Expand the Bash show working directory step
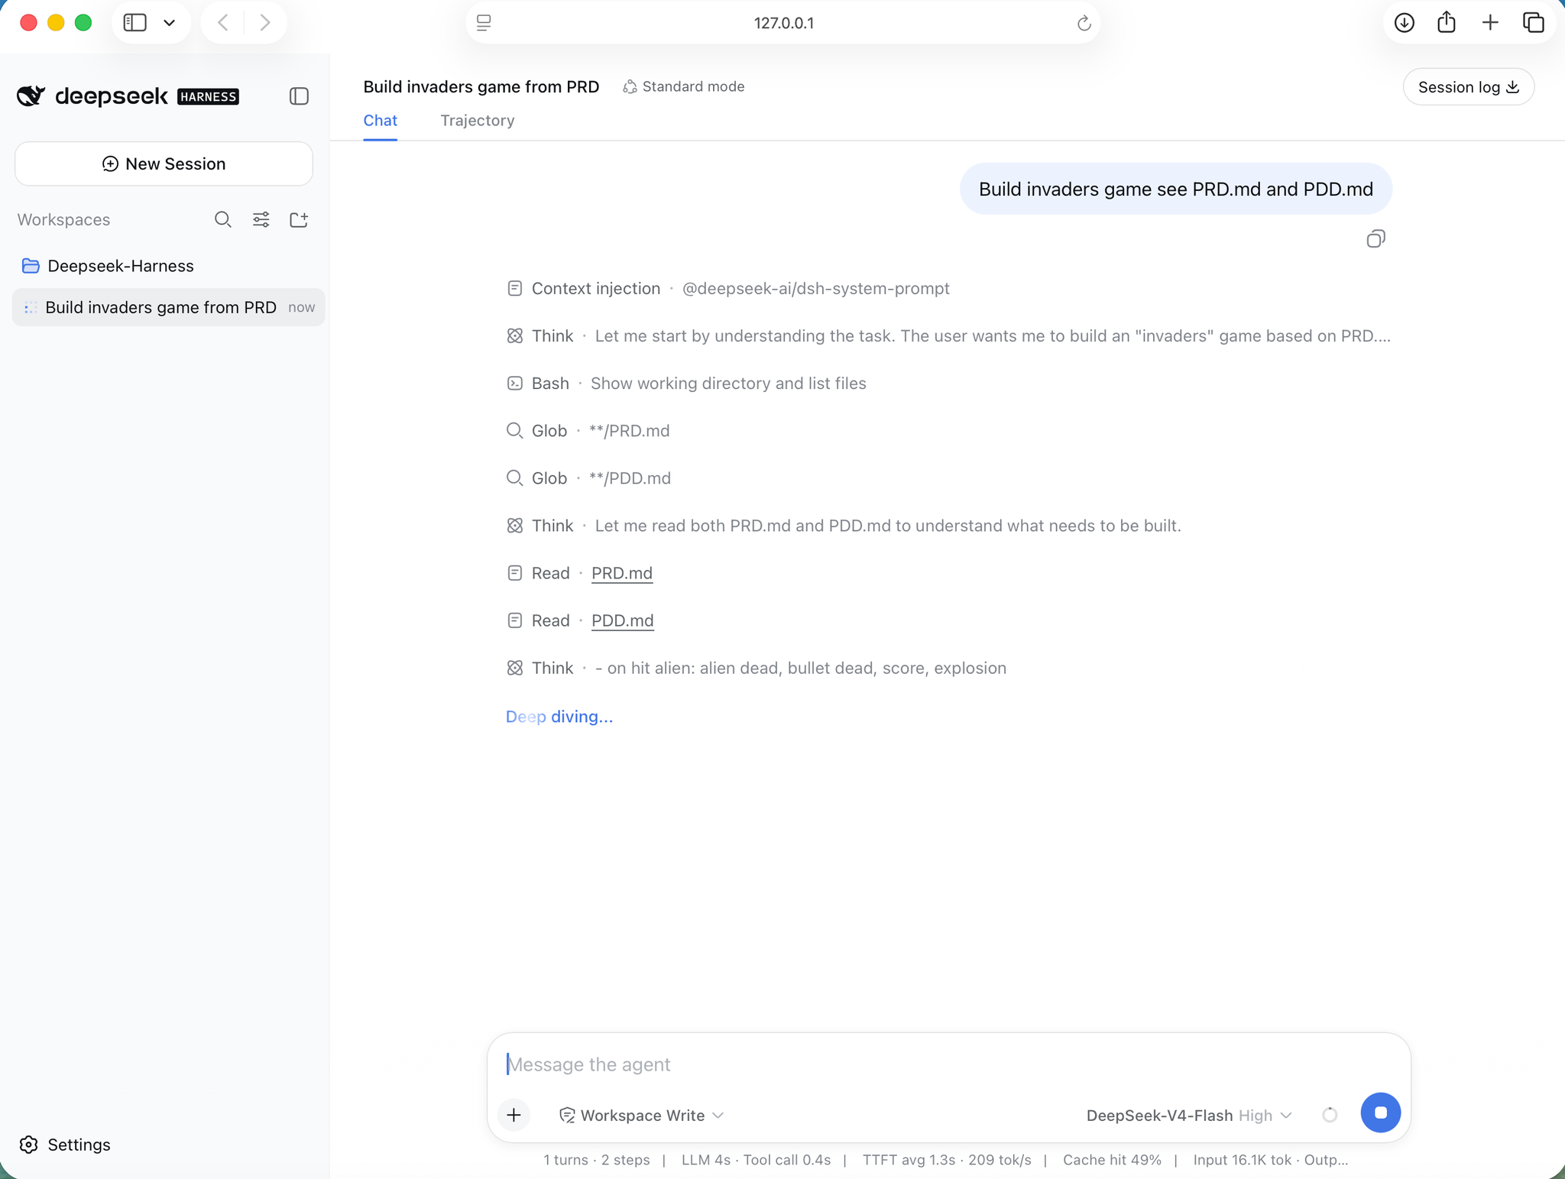1565x1179 pixels. [x=686, y=384]
